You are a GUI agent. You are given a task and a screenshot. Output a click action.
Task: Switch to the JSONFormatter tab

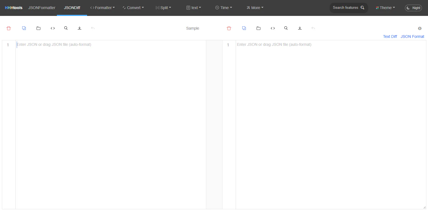tap(42, 8)
